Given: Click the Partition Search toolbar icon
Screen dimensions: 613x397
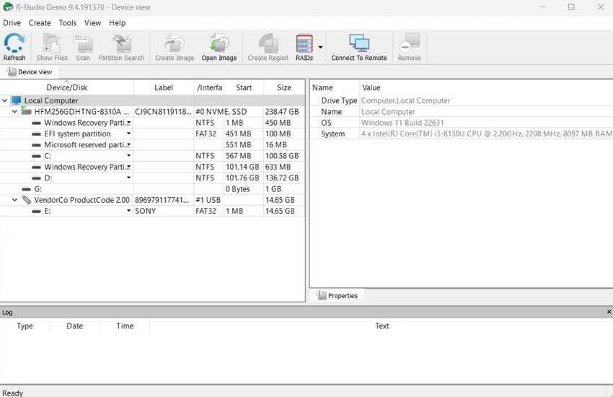Looking at the screenshot, I should 121,43.
